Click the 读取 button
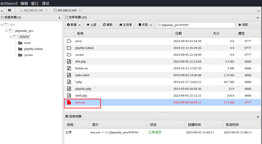This screenshot has height=144, width=262. point(243,25)
